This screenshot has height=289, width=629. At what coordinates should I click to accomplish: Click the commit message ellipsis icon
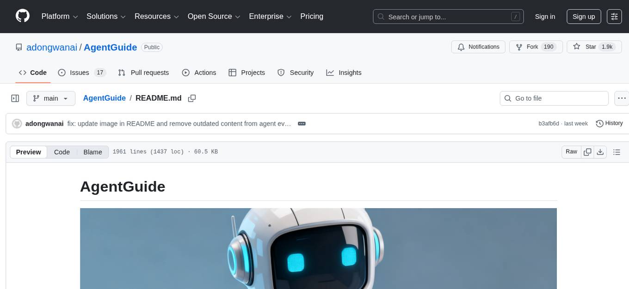(302, 123)
